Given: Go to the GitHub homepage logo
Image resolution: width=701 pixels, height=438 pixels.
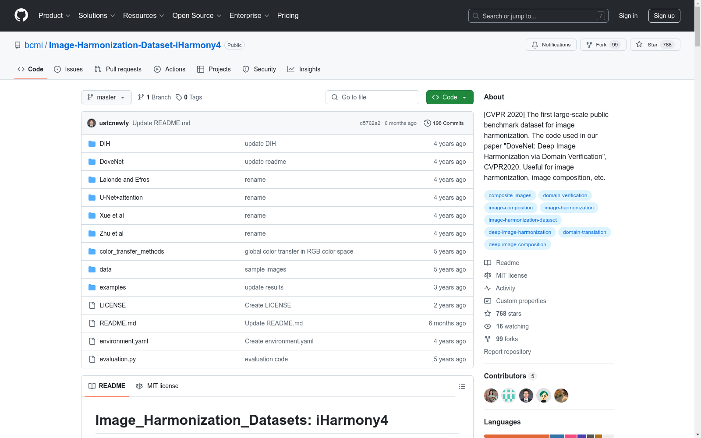Looking at the screenshot, I should point(21,15).
